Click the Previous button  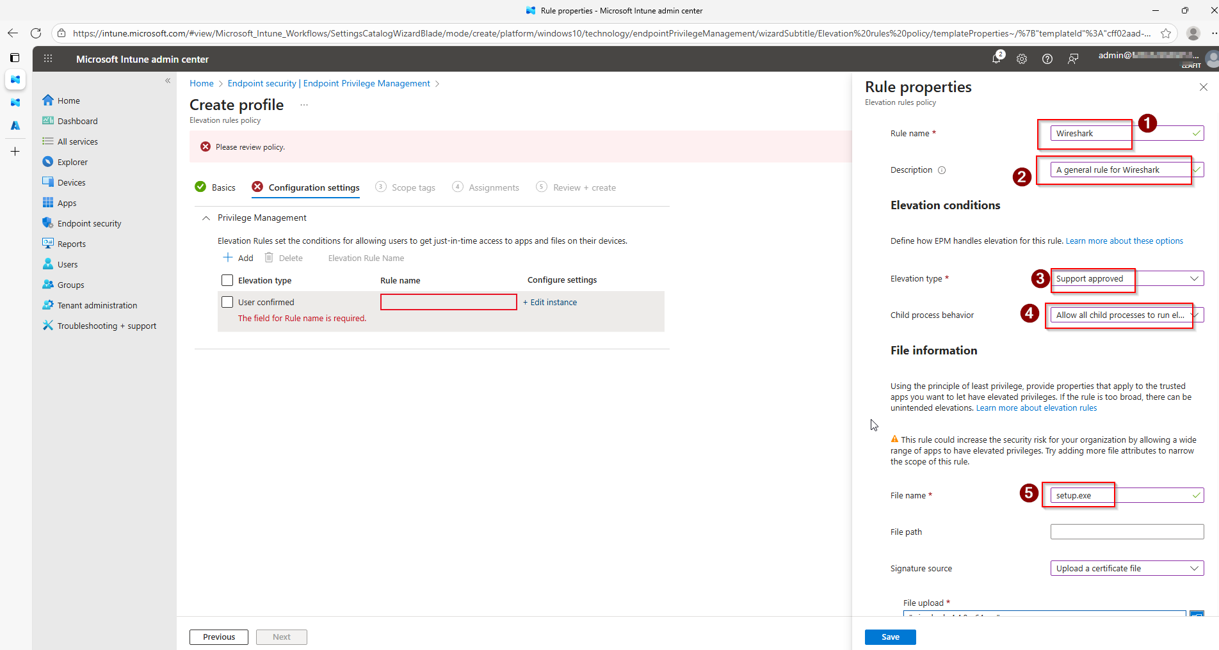(x=219, y=637)
